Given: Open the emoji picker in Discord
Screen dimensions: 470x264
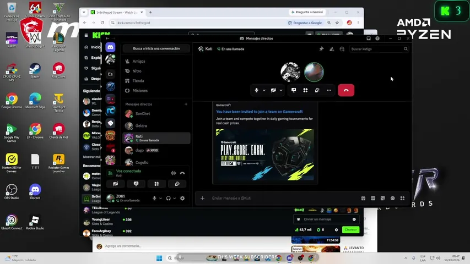Looking at the screenshot, I should [392, 198].
